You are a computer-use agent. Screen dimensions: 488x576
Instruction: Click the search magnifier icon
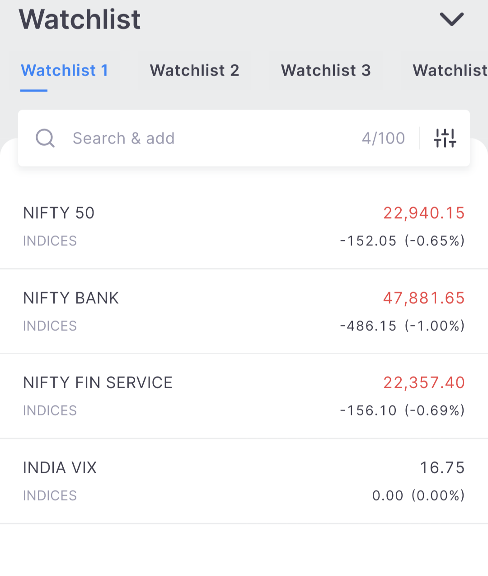pyautogui.click(x=45, y=138)
